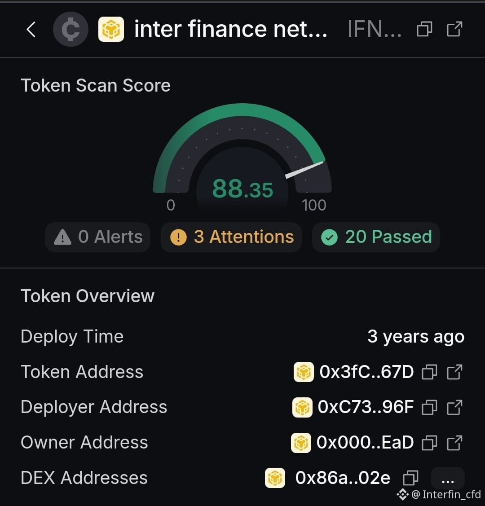
Task: Open the Token Address in an explorer
Action: (454, 372)
